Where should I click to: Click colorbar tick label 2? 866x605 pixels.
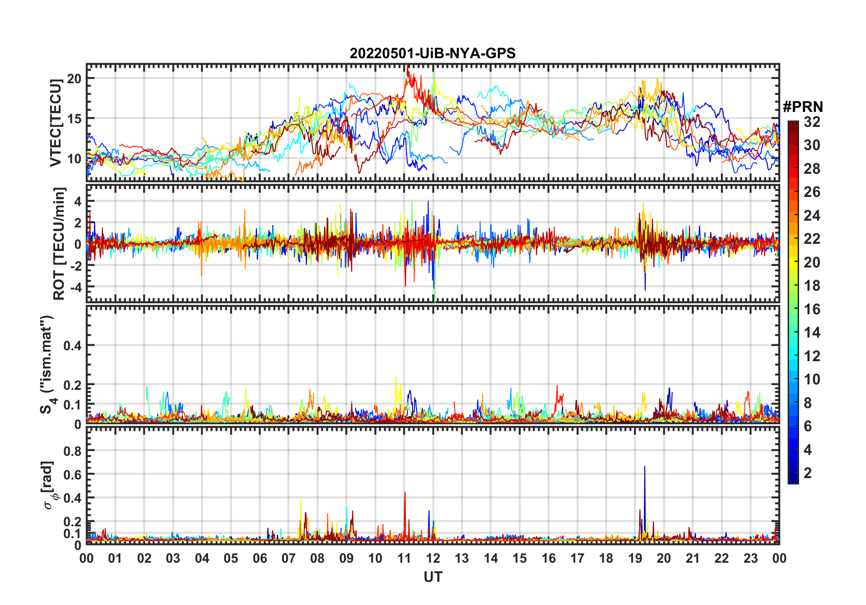pyautogui.click(x=808, y=473)
